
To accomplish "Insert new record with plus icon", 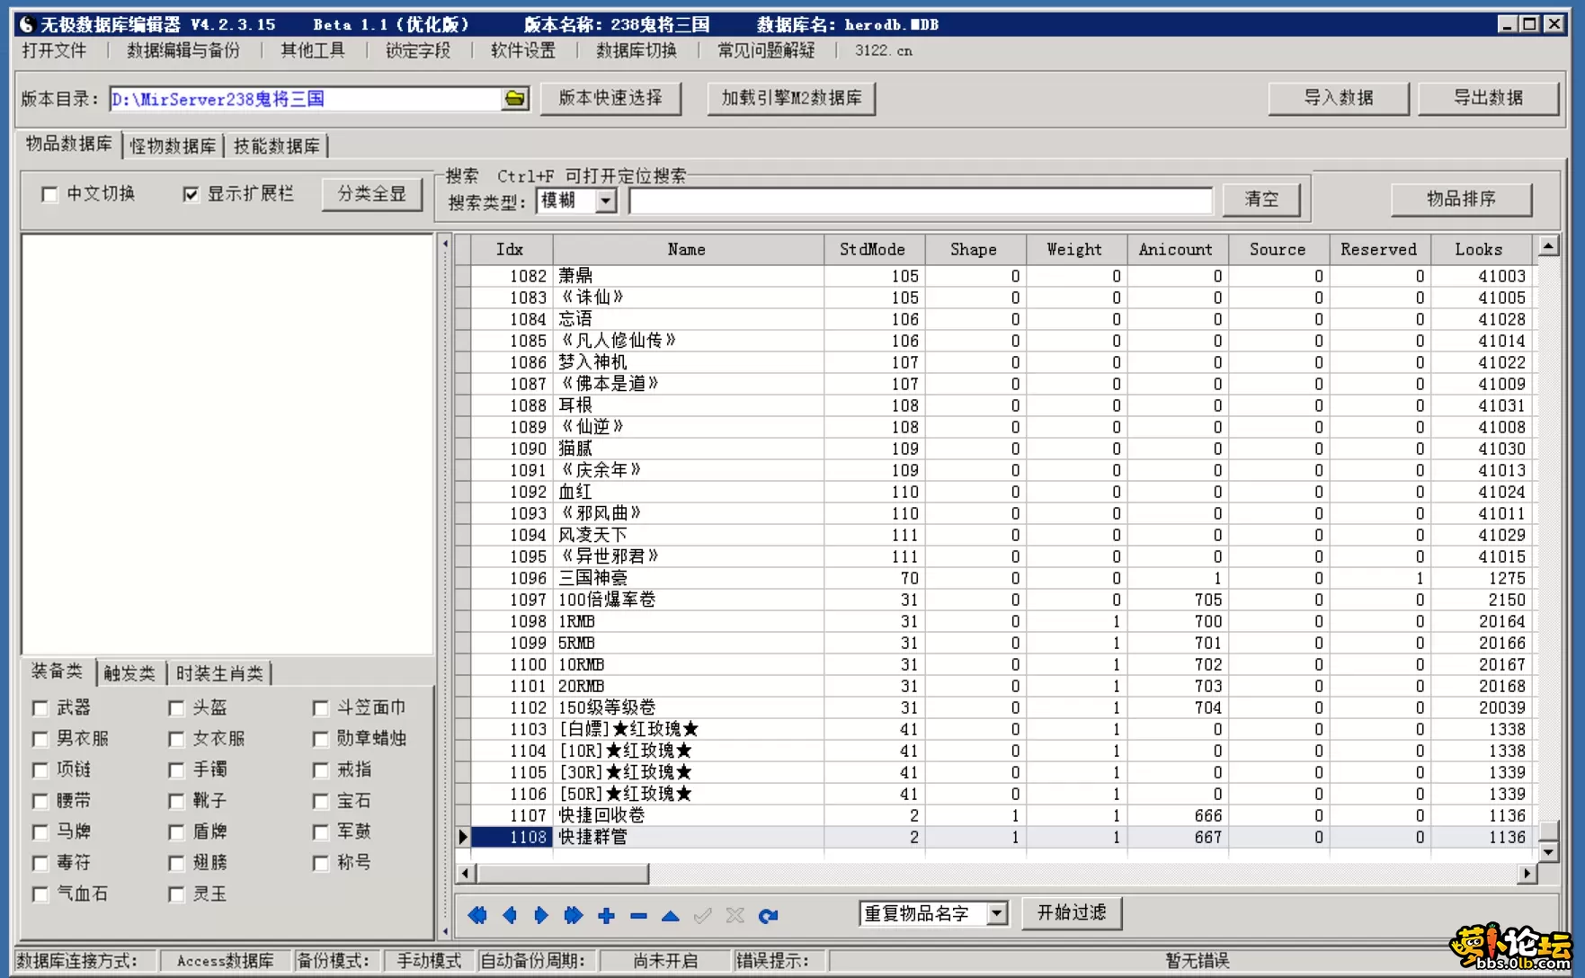I will pos(606,915).
